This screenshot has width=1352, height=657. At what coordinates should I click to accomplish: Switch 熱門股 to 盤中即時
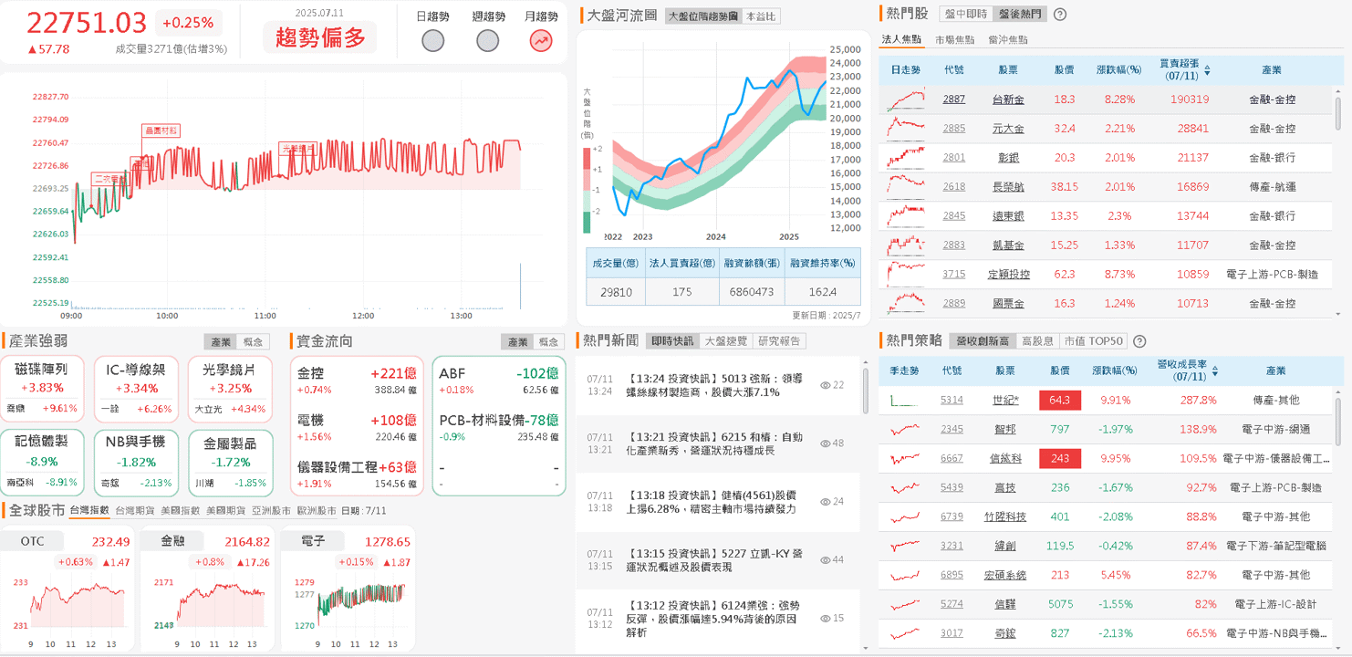point(966,15)
